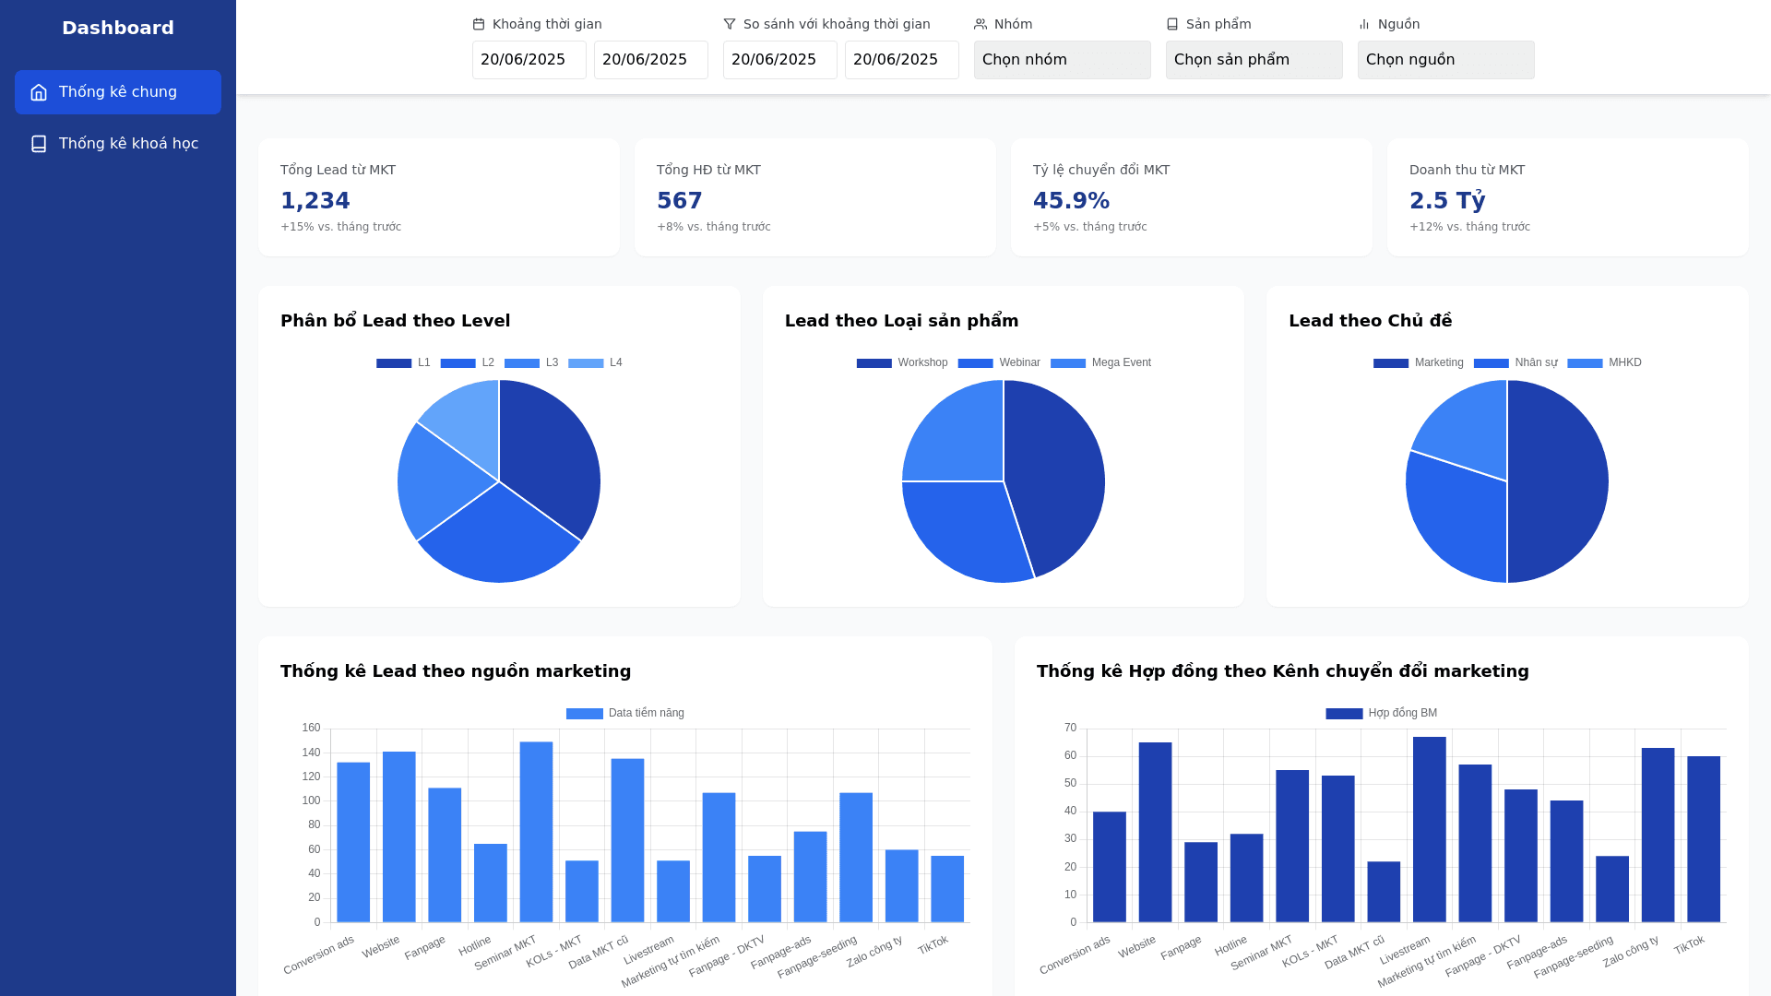Click the bar chart icon beside Nguồn
Image resolution: width=1771 pixels, height=996 pixels.
1364,25
